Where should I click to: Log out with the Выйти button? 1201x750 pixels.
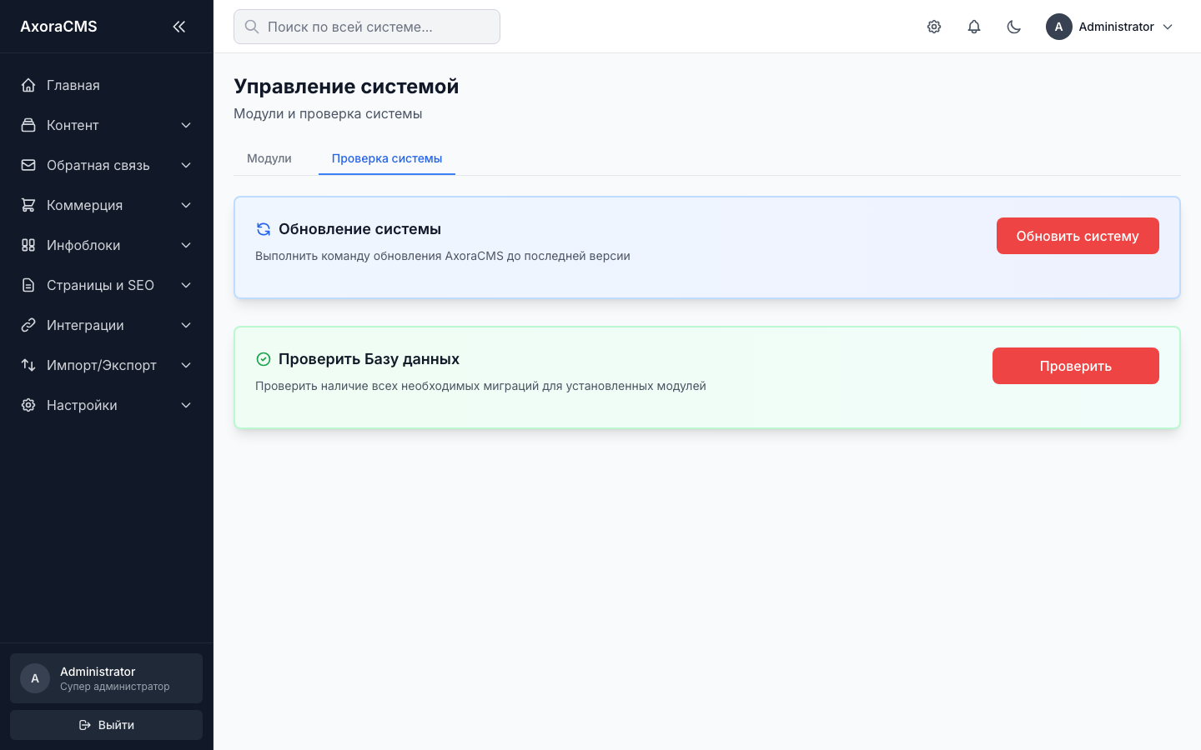tap(107, 725)
